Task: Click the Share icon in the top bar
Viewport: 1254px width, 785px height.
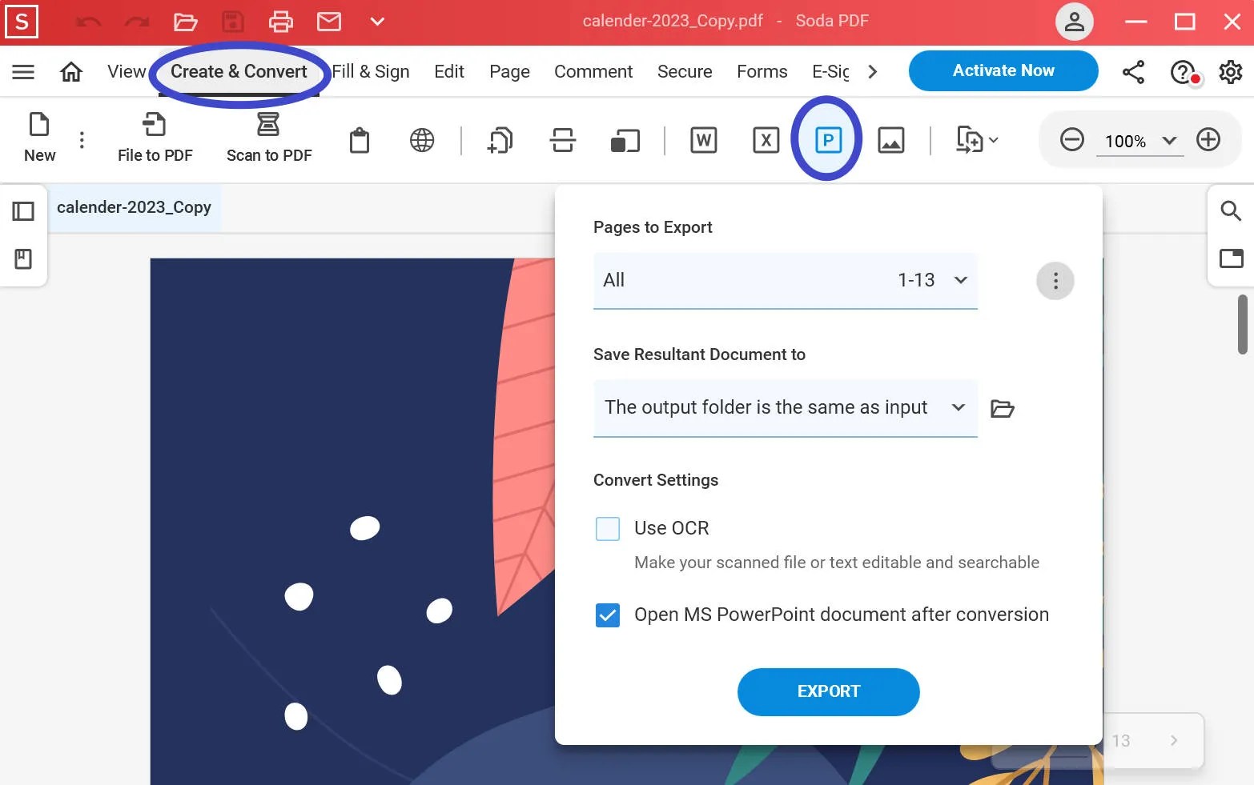Action: [x=1133, y=71]
